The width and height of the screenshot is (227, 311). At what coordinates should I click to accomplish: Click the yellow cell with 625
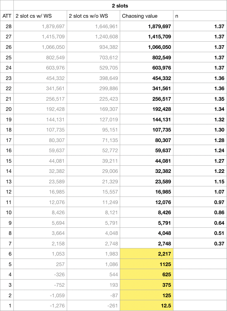click(x=147, y=274)
